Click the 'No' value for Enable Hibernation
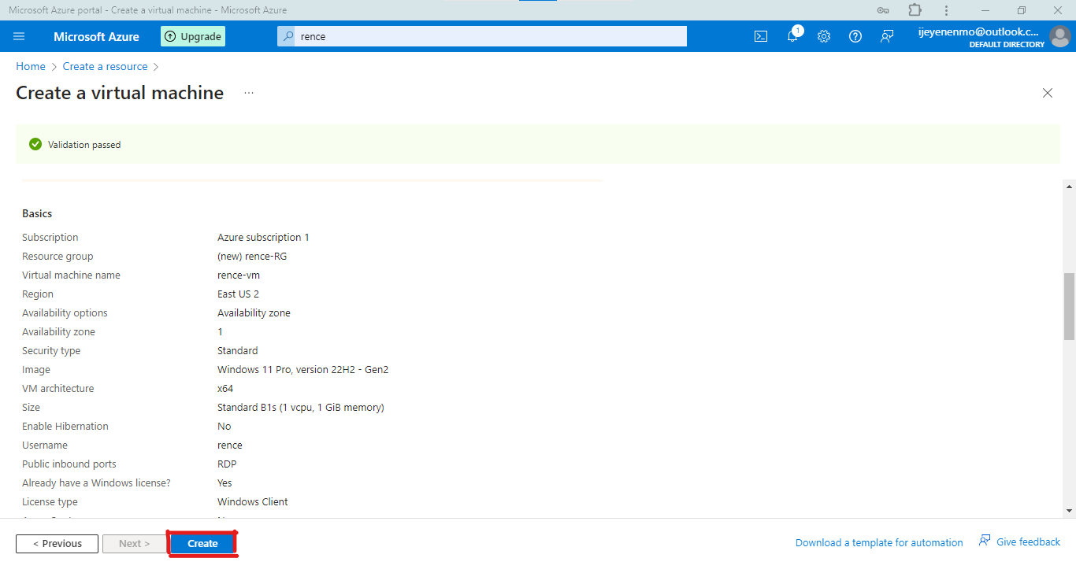 224,427
